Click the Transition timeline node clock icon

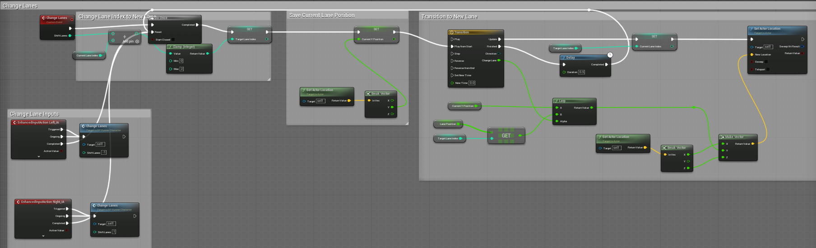(x=451, y=32)
